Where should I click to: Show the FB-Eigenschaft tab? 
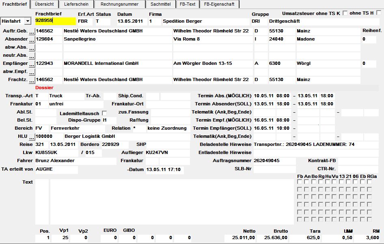click(219, 4)
